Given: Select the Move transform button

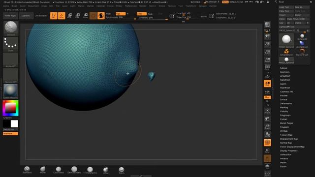Looking at the screenshot, I should tap(69, 16).
